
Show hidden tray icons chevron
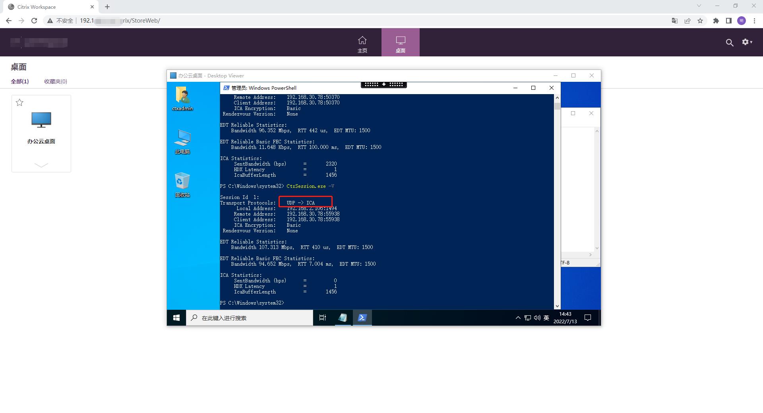pos(518,318)
